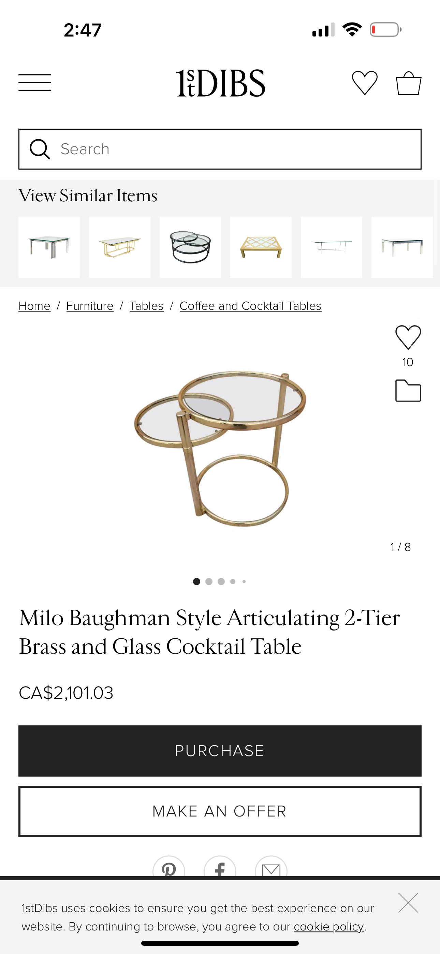This screenshot has height=954, width=440.
Task: Dismiss the cookie notice banner
Action: pyautogui.click(x=408, y=902)
